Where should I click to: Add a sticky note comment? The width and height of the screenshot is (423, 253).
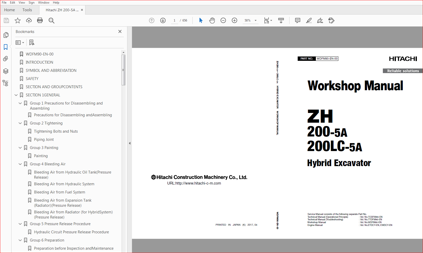click(298, 20)
